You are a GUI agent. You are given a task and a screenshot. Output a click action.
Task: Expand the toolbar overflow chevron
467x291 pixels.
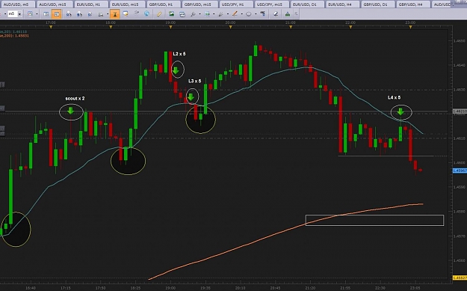coord(296,13)
